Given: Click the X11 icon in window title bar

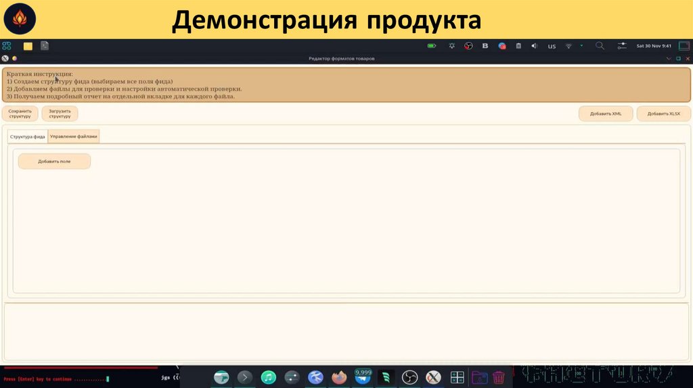Looking at the screenshot, I should (5, 58).
